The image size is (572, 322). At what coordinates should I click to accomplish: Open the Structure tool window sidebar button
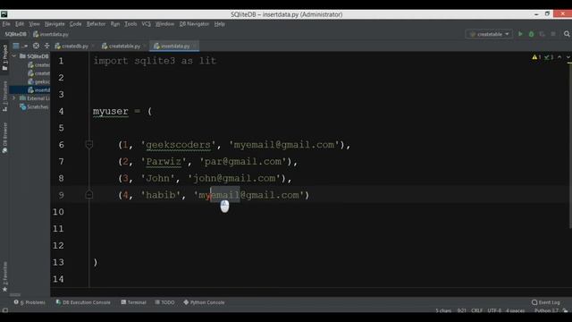(4, 96)
